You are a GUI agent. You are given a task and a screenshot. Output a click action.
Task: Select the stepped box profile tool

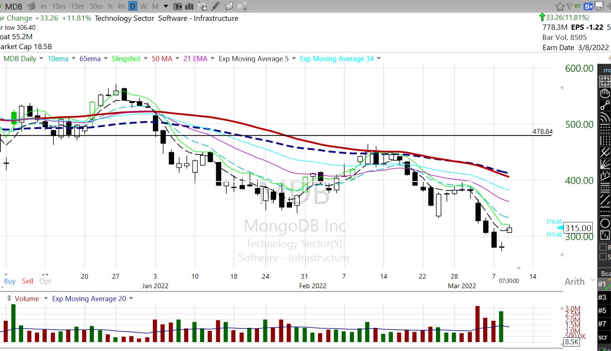tap(604, 235)
